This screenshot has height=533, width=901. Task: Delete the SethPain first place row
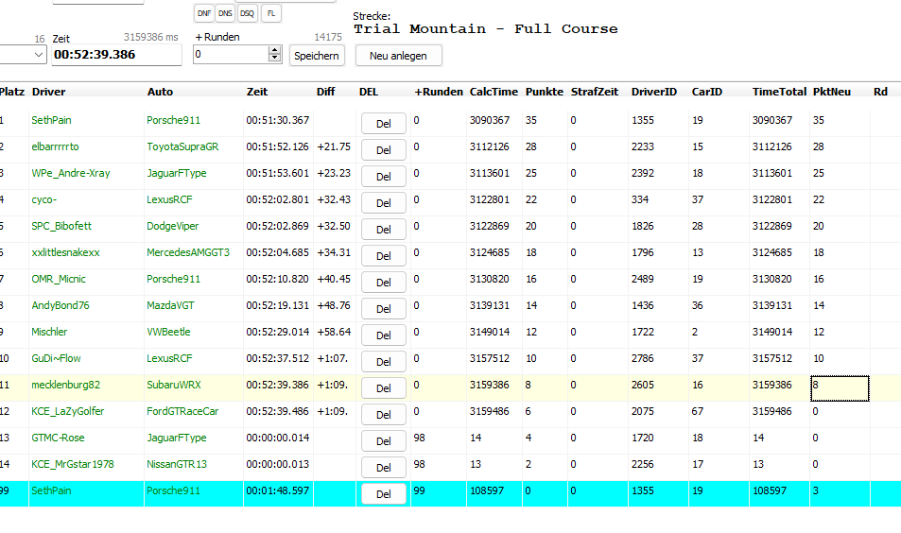[383, 124]
